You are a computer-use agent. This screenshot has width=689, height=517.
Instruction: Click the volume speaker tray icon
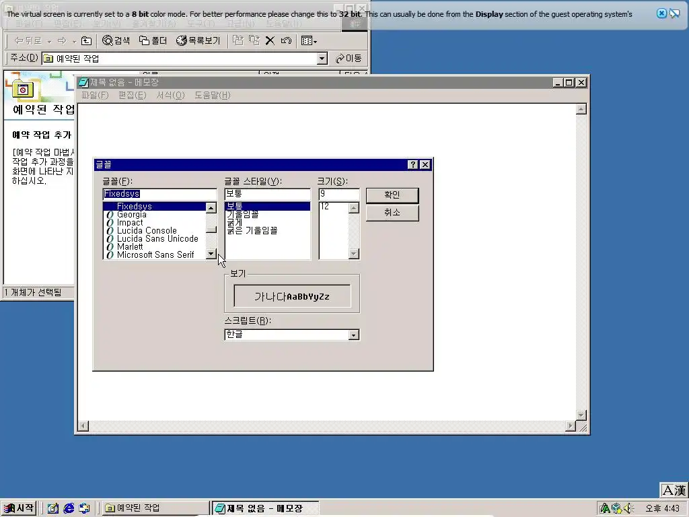(x=629, y=508)
